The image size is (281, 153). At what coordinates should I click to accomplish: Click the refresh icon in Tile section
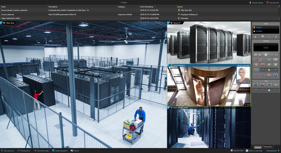coord(276,90)
